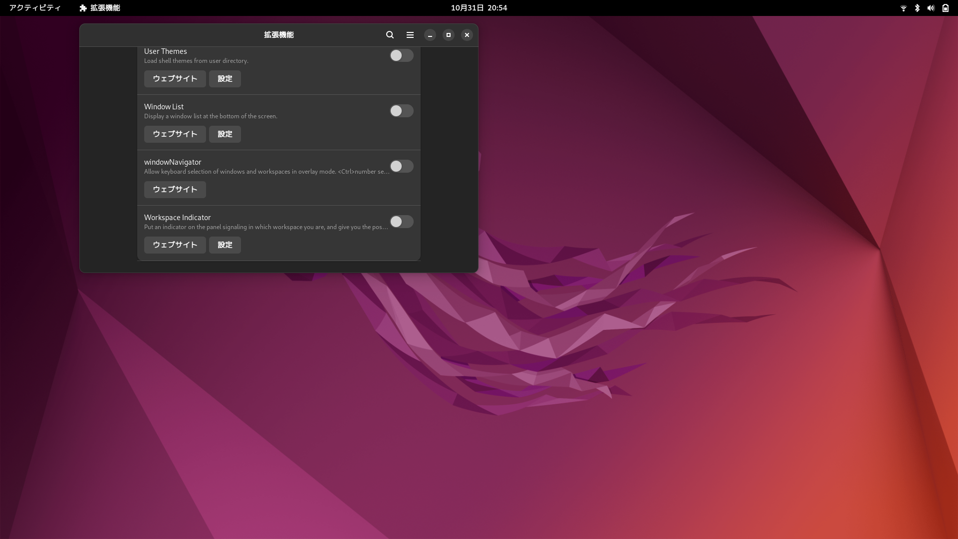
Task: Open the clock and calendar menu
Action: (479, 8)
